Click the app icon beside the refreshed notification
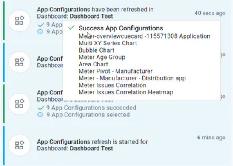 [20, 21]
